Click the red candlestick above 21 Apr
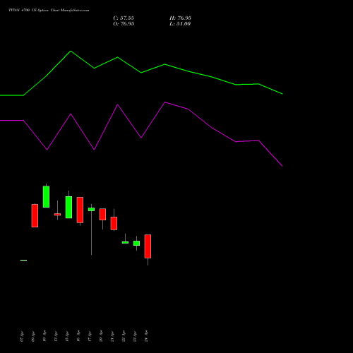 click(x=114, y=223)
